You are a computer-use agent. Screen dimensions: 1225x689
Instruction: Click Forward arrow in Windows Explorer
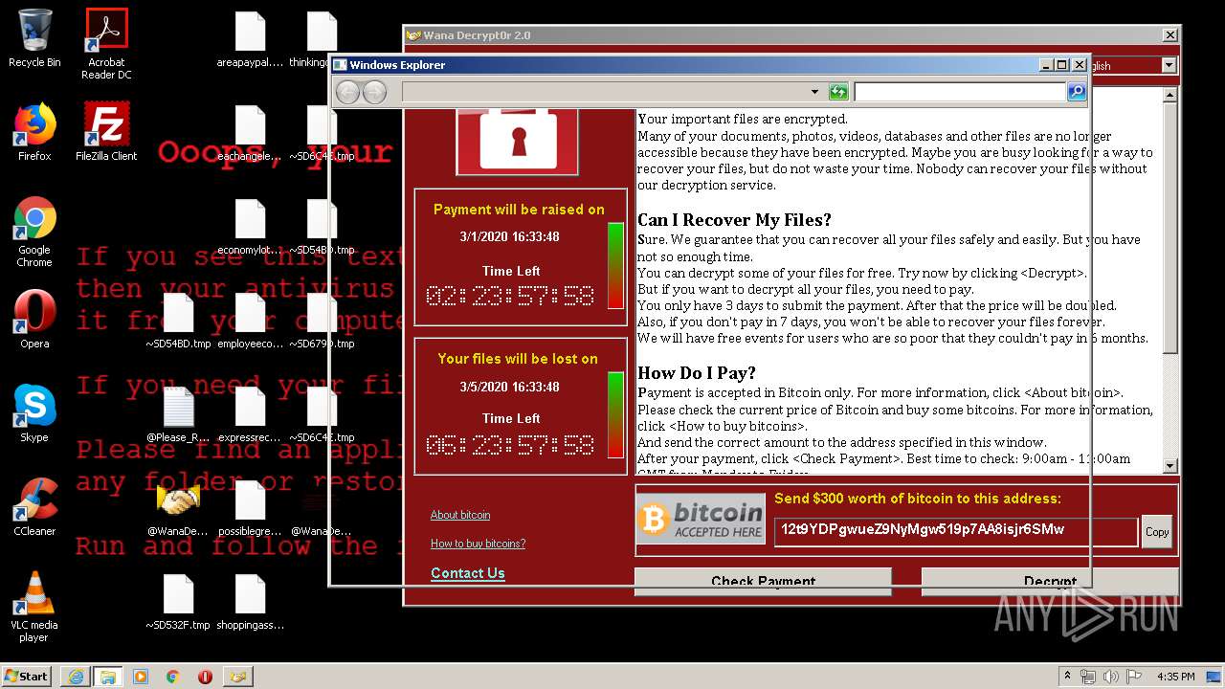(375, 92)
